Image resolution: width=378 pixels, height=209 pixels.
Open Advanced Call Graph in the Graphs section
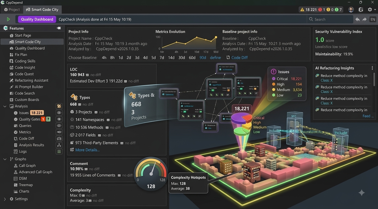click(x=36, y=172)
